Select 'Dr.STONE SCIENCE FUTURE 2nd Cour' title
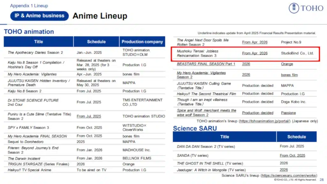 [33, 102]
